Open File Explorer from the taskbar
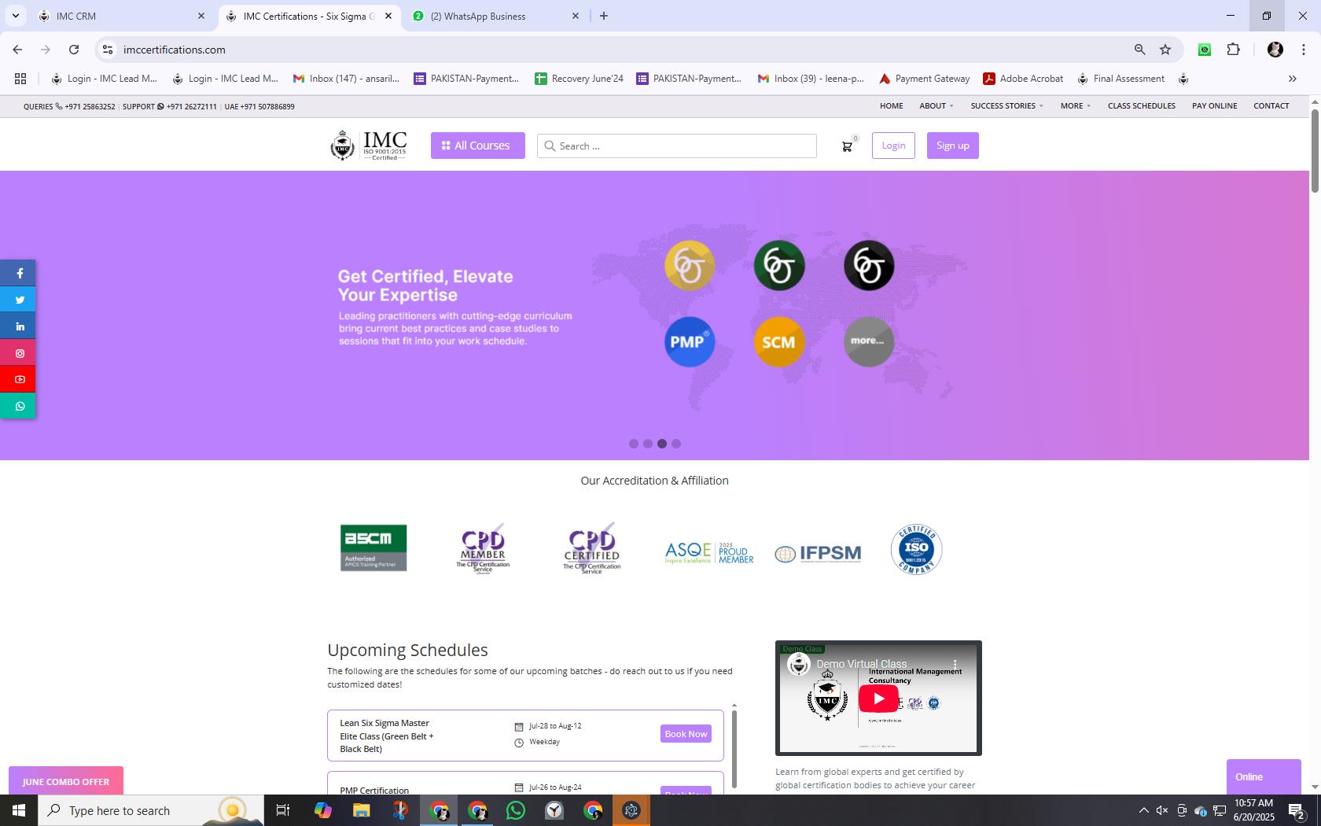1321x826 pixels. pos(361,810)
